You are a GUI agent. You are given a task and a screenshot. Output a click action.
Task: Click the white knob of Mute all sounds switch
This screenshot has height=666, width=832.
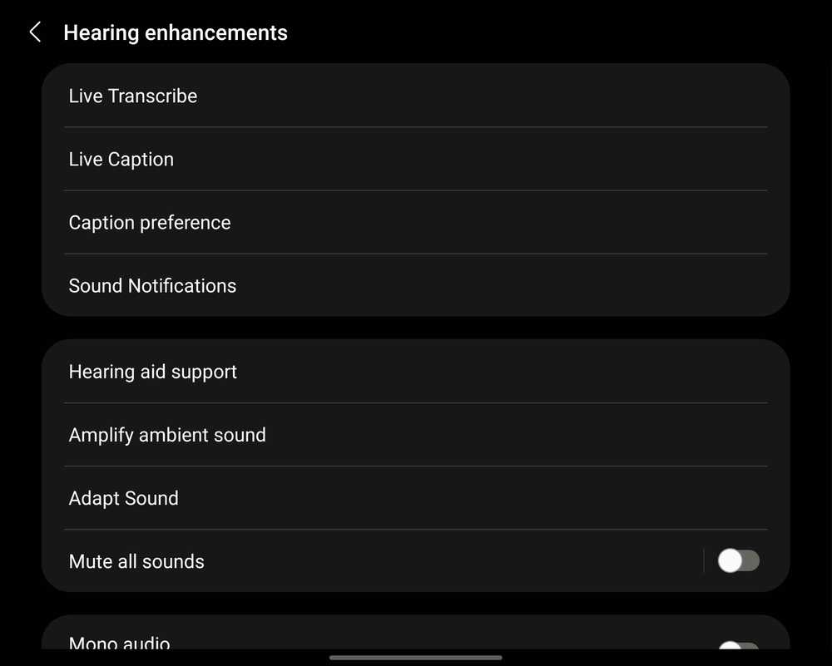point(730,561)
